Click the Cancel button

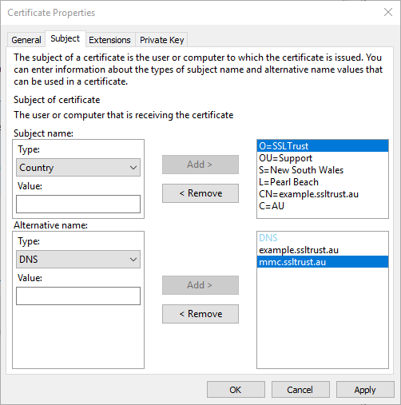[300, 390]
